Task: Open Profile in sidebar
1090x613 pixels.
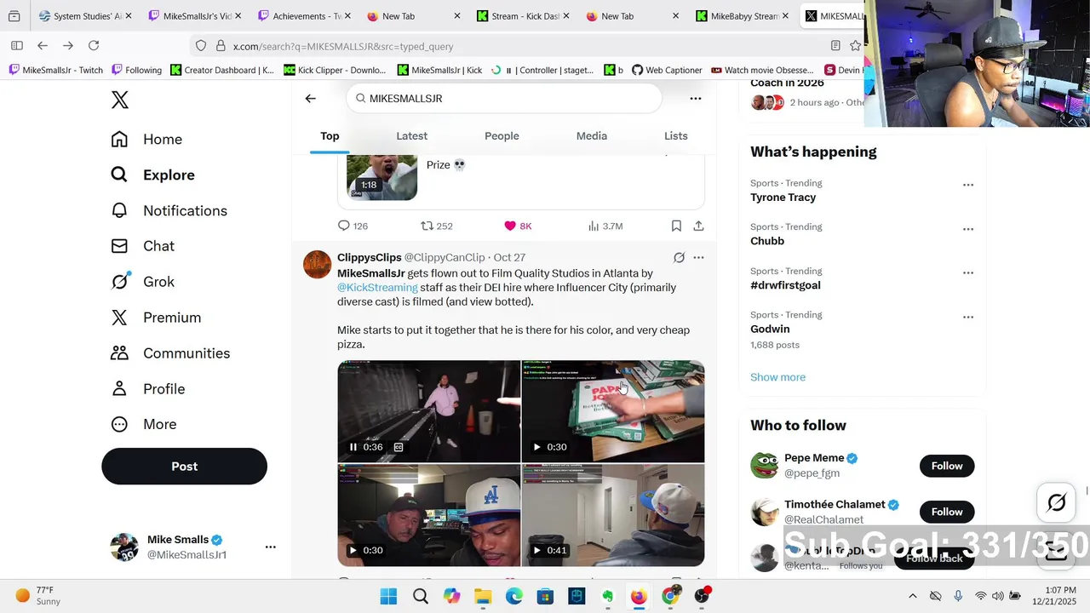Action: click(147, 389)
